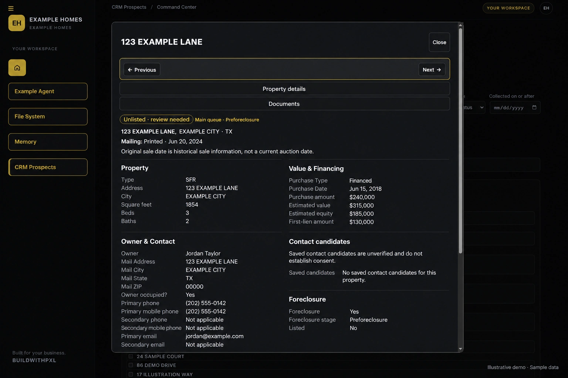Click the Collected on or after date field
This screenshot has height=378, width=568.
click(x=515, y=107)
